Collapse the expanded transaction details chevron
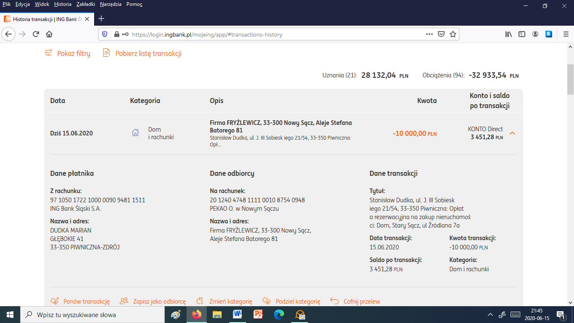 [x=512, y=133]
